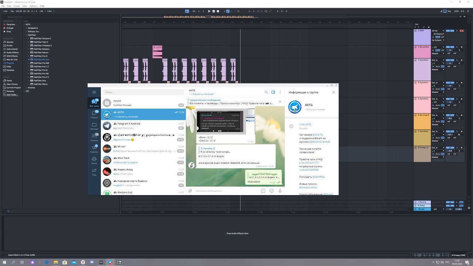The height and width of the screenshot is (266, 473).
Task: Open Ableton's View menu
Action: (x=25, y=6)
